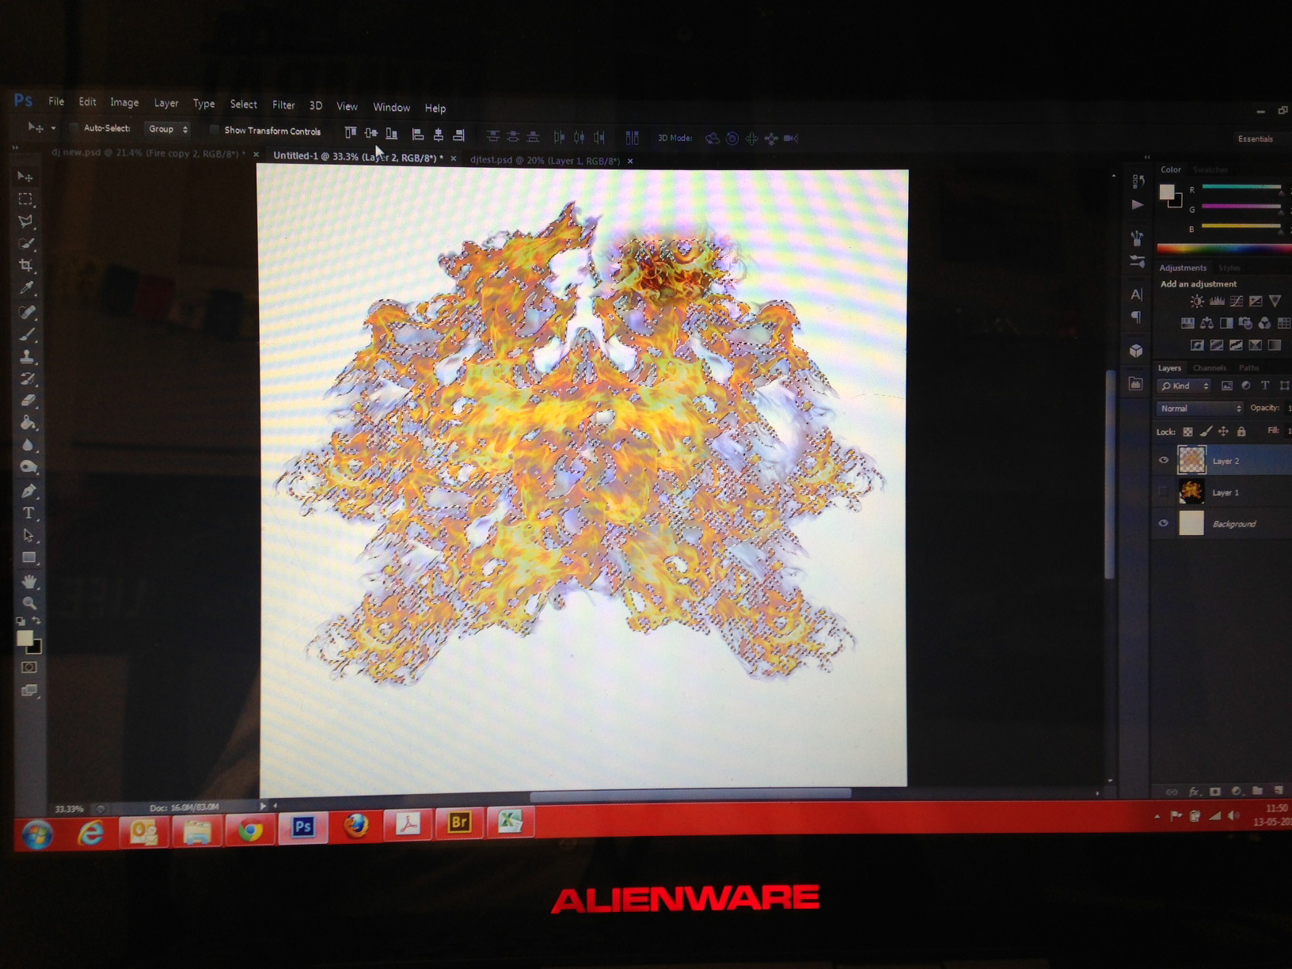Select the Clone Stamp tool
Image resolution: width=1292 pixels, height=969 pixels.
27,356
